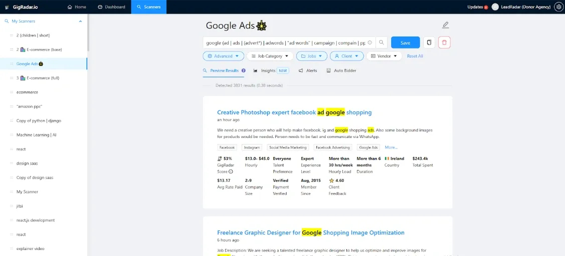
Task: Open the Advanced filter dropdown
Action: 224,56
